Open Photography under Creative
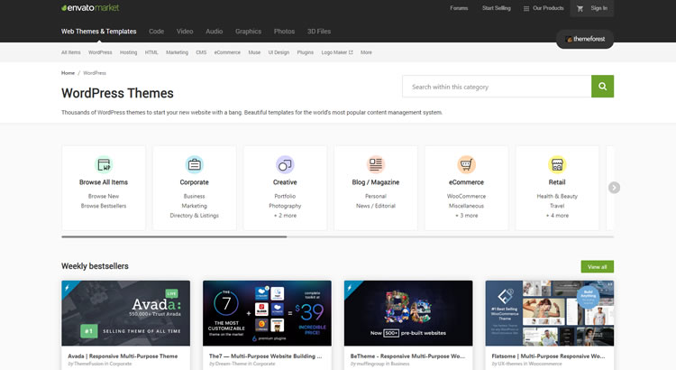Screen dimensions: 676x370 (285, 206)
